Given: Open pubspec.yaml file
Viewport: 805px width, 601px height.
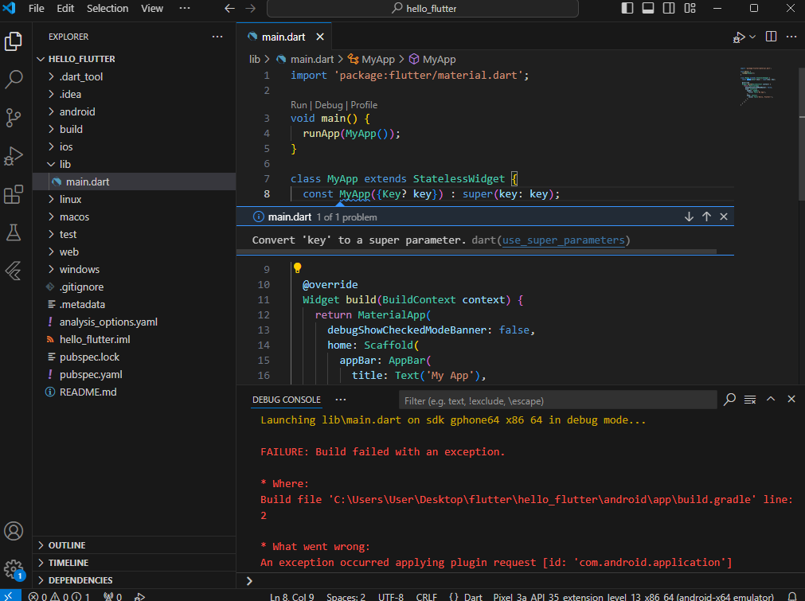Looking at the screenshot, I should pos(134,374).
